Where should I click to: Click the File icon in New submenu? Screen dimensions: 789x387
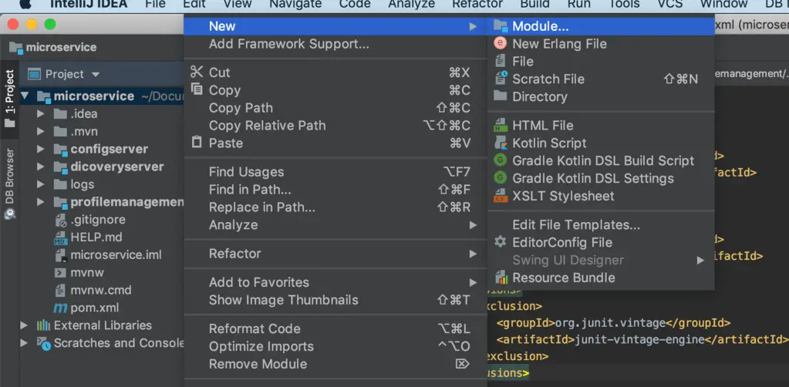pyautogui.click(x=501, y=62)
